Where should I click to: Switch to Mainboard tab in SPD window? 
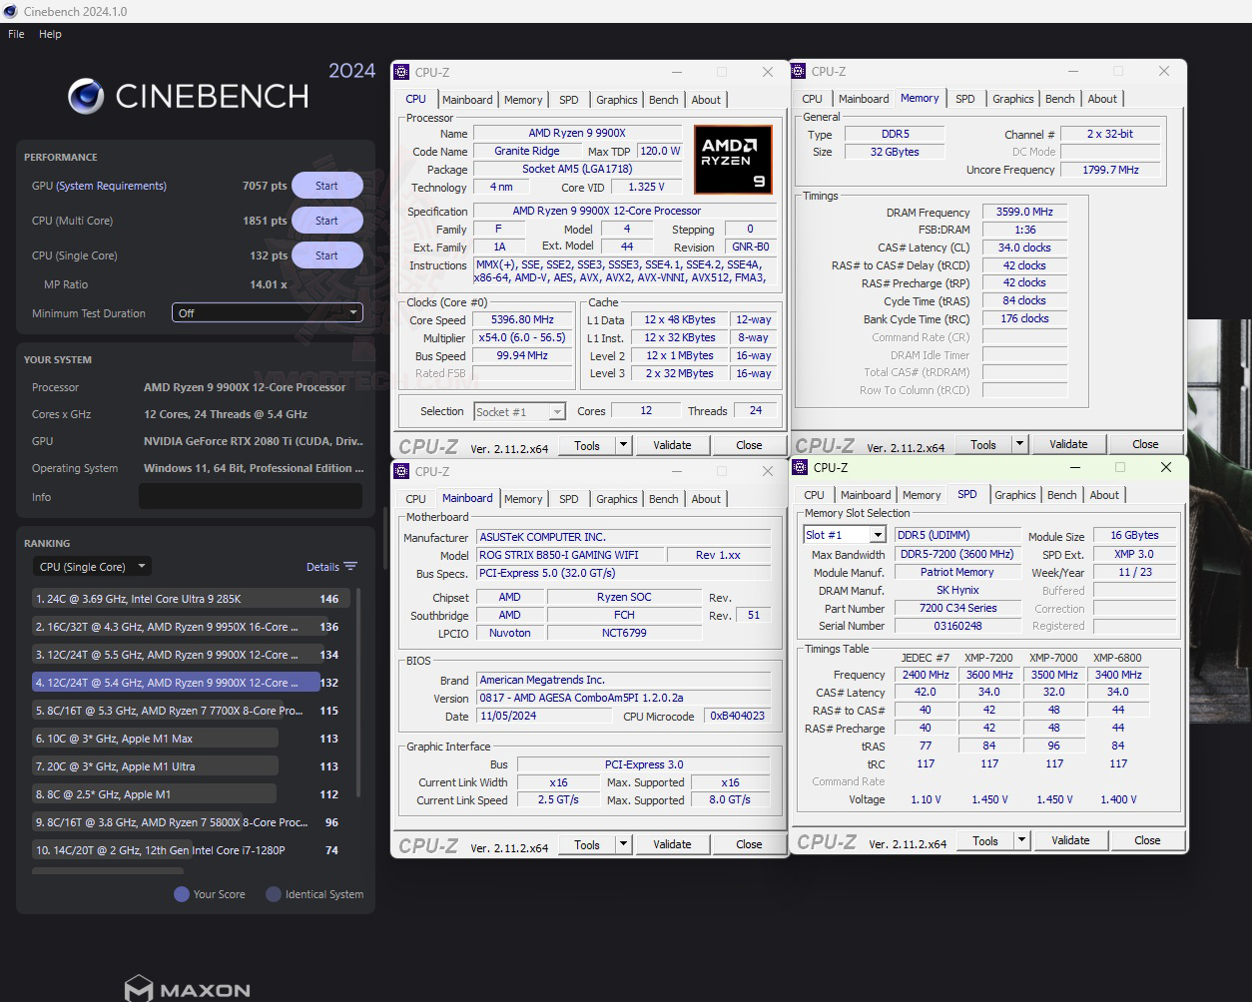(866, 495)
